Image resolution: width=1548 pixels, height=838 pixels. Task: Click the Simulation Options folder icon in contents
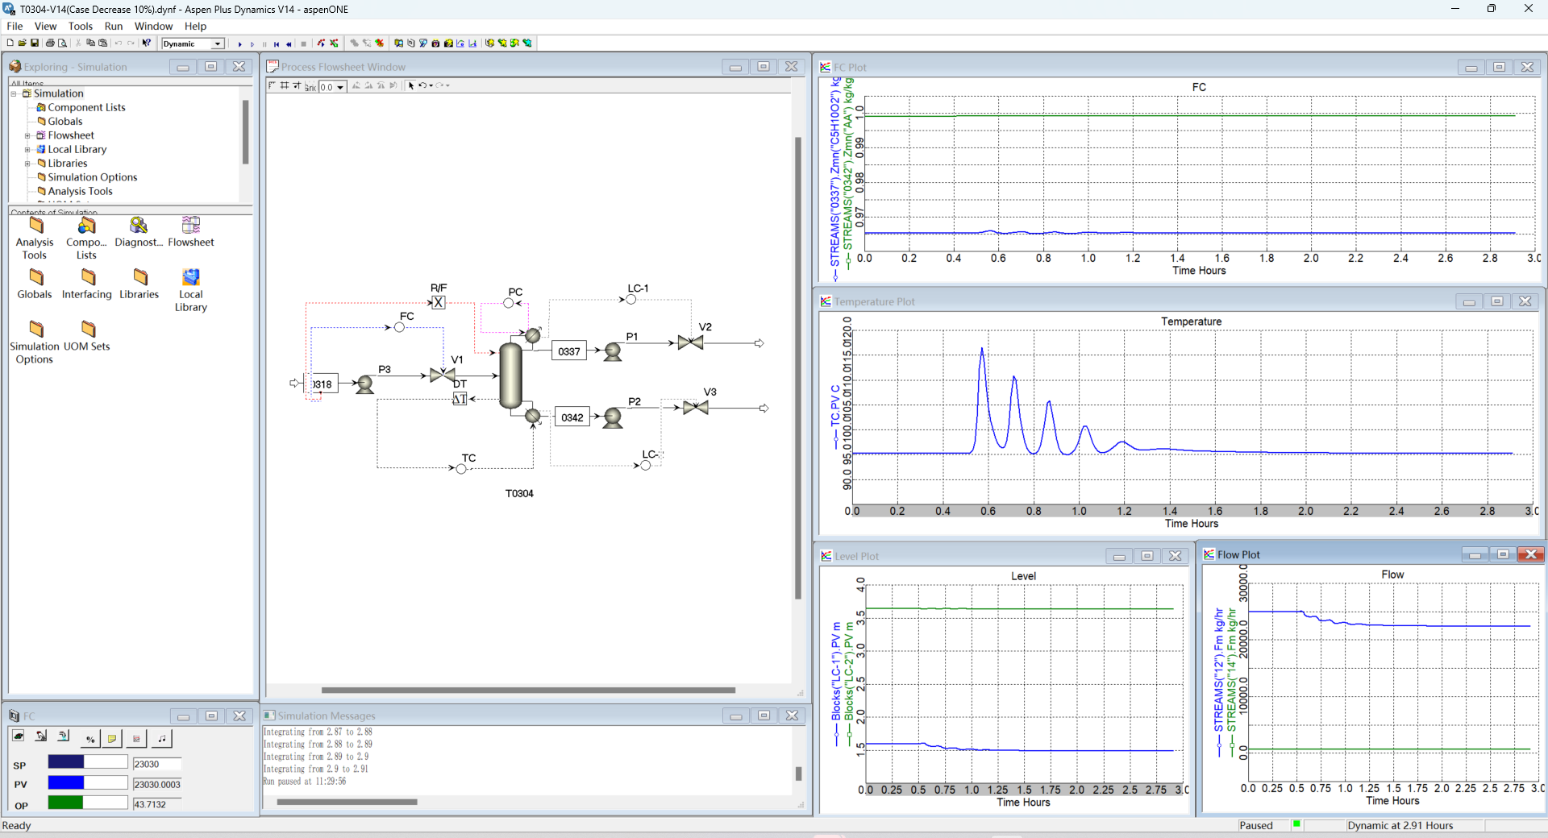[35, 329]
